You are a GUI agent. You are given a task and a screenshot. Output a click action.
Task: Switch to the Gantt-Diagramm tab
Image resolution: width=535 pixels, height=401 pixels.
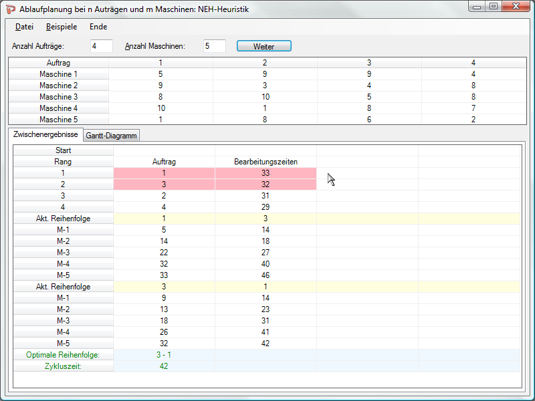tap(112, 136)
